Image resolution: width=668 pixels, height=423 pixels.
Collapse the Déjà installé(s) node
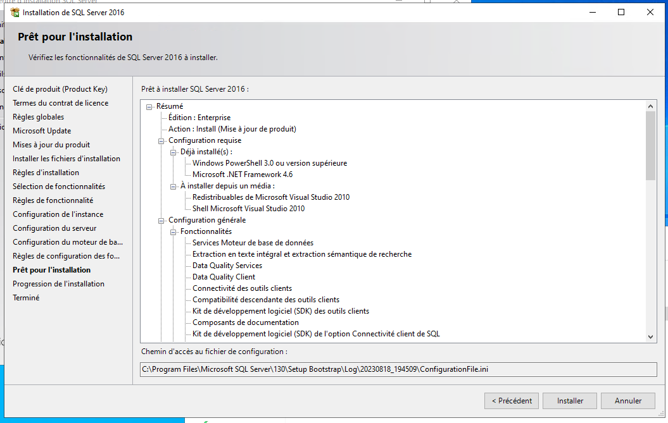click(173, 152)
